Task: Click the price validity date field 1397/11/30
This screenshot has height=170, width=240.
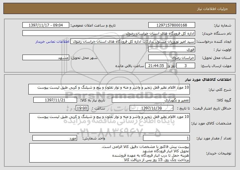Action: pyautogui.click(x=151, y=108)
